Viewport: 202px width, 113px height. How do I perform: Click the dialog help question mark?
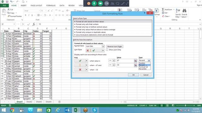145,13
